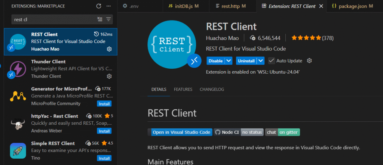Install Generator for MicroProfile extension
This screenshot has height=165, width=383.
point(104,104)
